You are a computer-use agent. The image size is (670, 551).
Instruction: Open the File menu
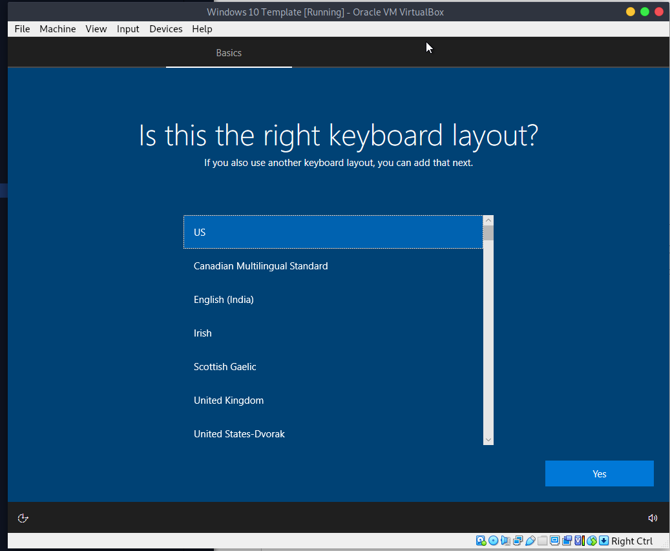[x=22, y=28]
